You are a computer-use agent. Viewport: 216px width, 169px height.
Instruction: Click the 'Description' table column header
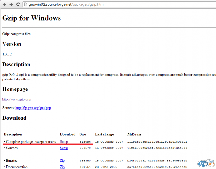click(13, 134)
